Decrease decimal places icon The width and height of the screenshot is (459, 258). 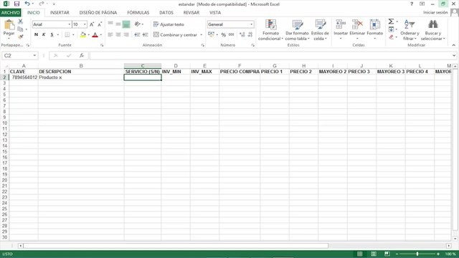pyautogui.click(x=250, y=35)
